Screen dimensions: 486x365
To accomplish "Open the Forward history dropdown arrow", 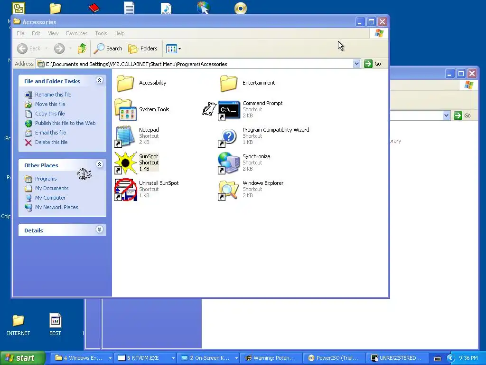I will [70, 48].
